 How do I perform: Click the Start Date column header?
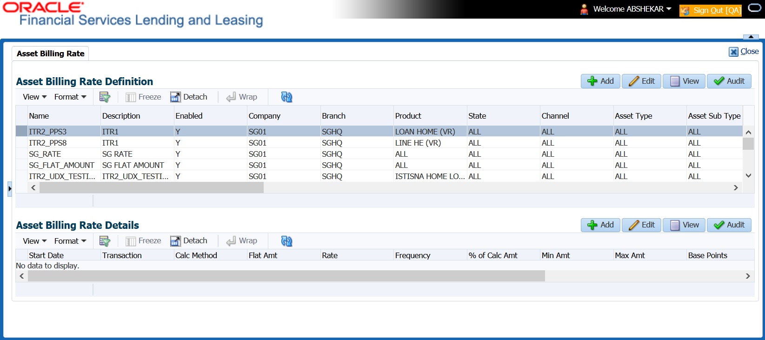click(x=64, y=255)
